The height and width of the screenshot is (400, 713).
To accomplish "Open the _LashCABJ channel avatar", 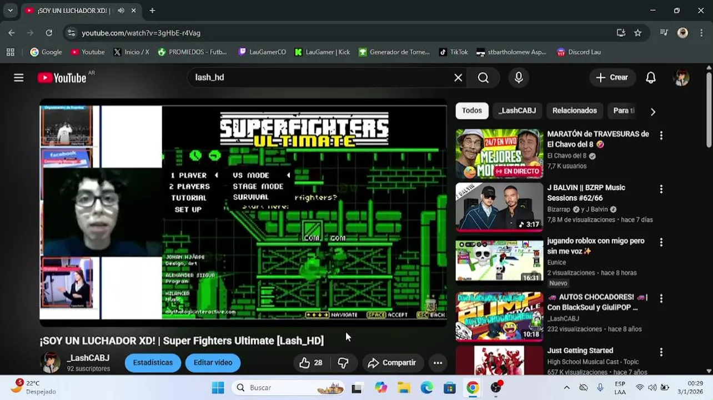I will pyautogui.click(x=50, y=362).
